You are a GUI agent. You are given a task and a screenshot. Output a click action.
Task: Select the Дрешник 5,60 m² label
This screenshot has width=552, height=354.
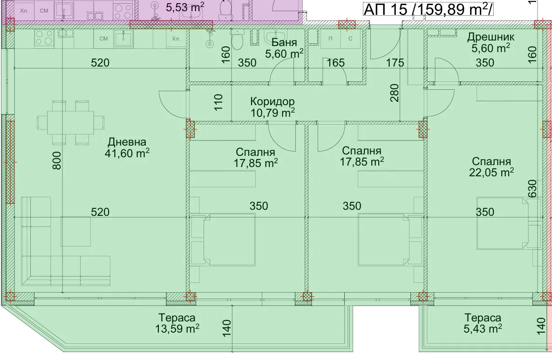coord(491,43)
